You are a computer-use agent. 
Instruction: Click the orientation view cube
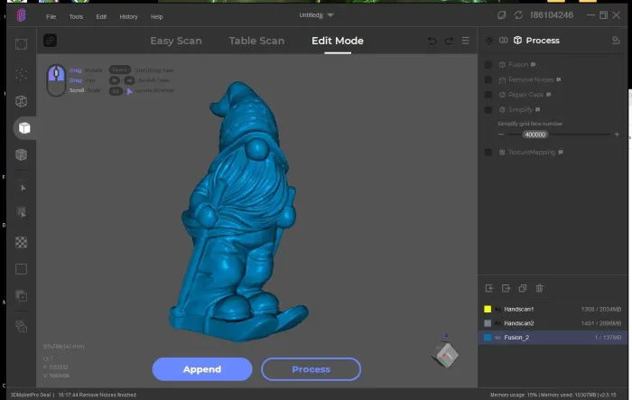tap(445, 355)
